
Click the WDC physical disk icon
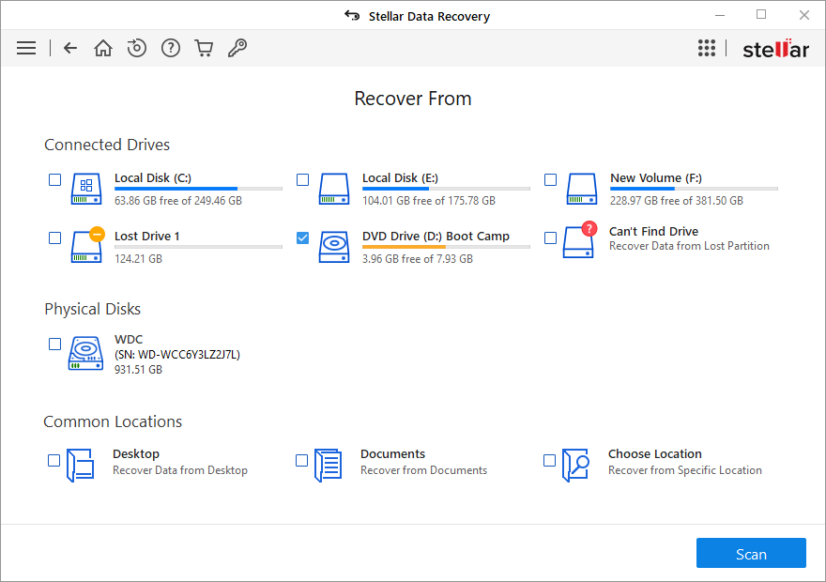(x=85, y=354)
